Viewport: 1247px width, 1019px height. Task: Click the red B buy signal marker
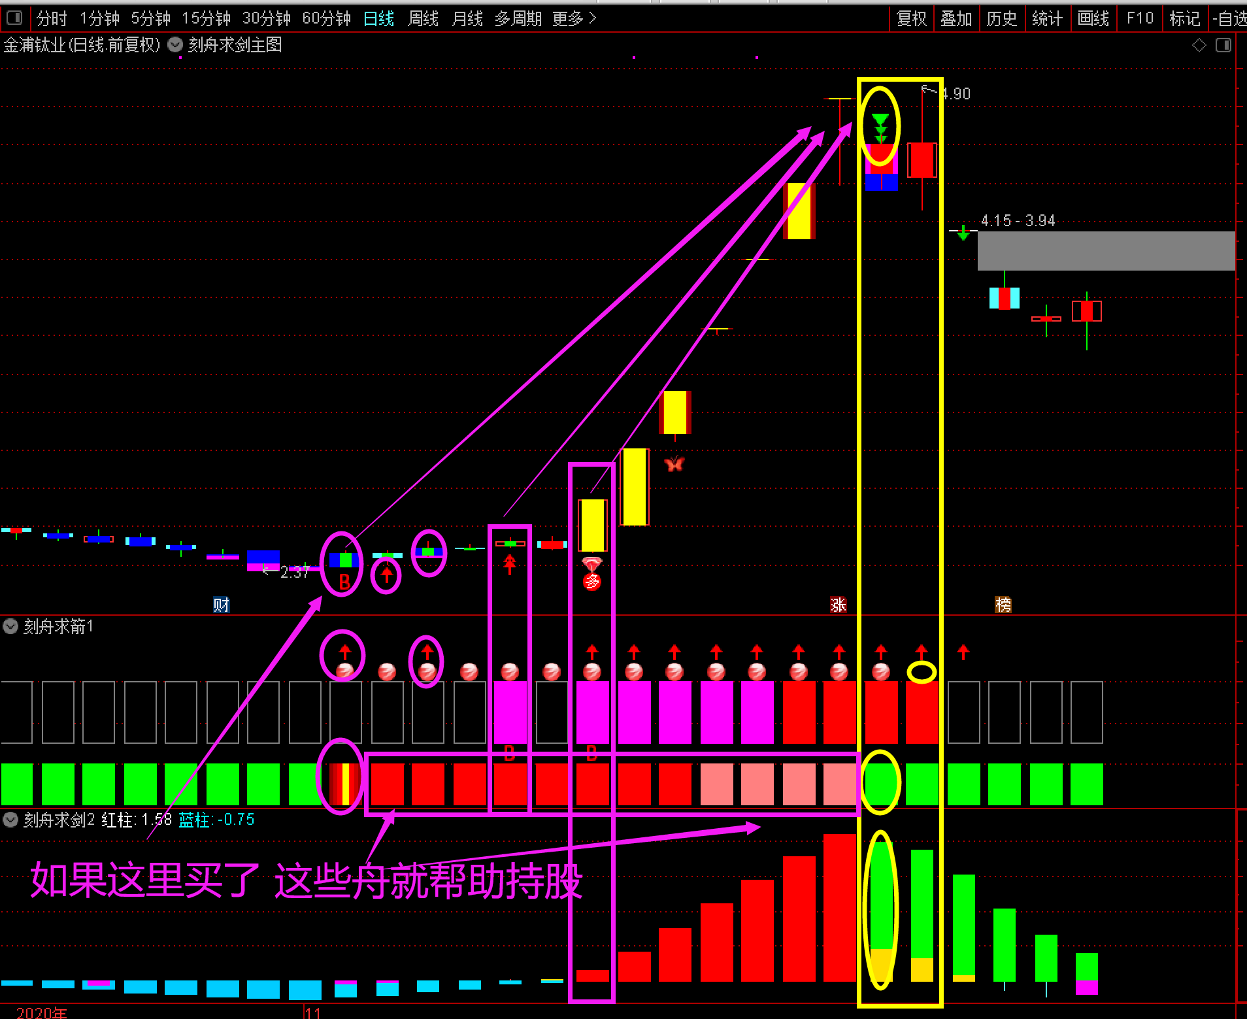pos(344,581)
